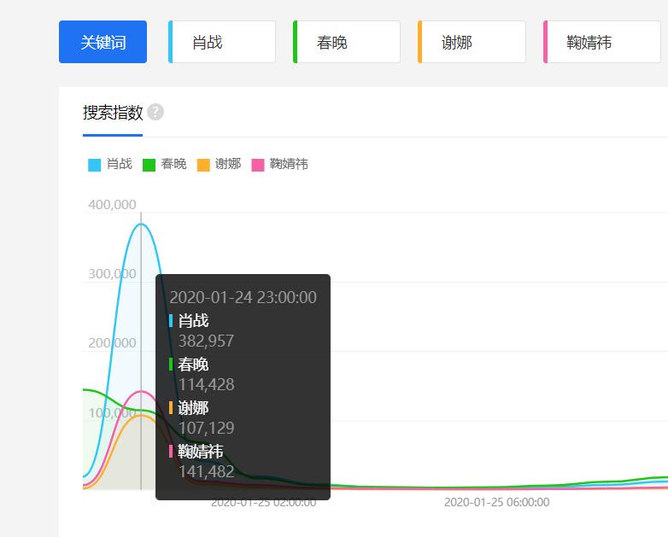Click the help question mark icon beside 搜索指数

point(155,112)
